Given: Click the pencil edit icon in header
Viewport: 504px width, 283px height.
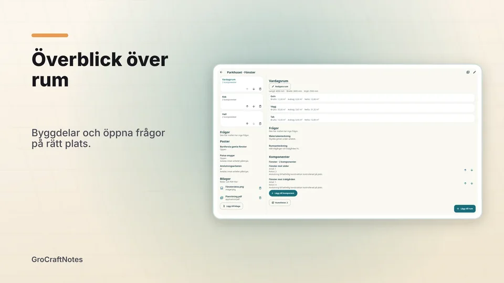Looking at the screenshot, I should click(x=475, y=72).
